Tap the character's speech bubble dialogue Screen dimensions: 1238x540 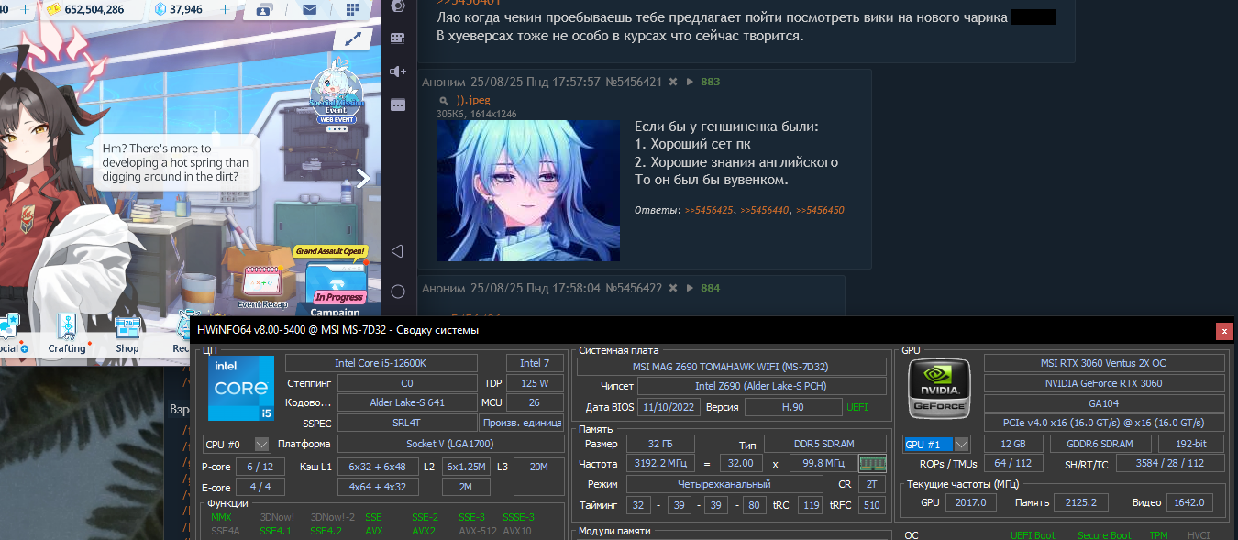tap(175, 162)
